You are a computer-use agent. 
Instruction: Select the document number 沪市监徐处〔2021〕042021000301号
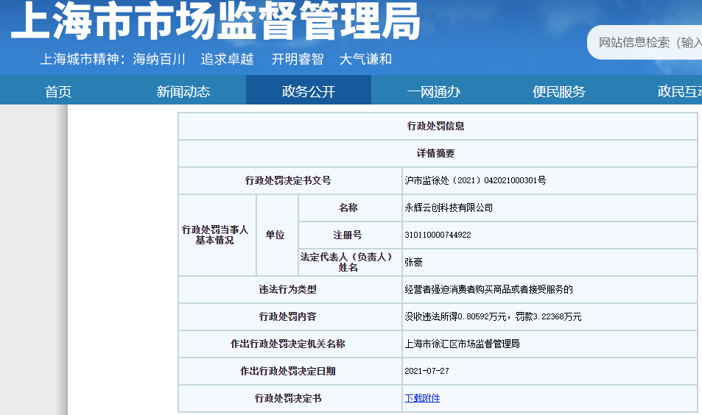(x=475, y=180)
